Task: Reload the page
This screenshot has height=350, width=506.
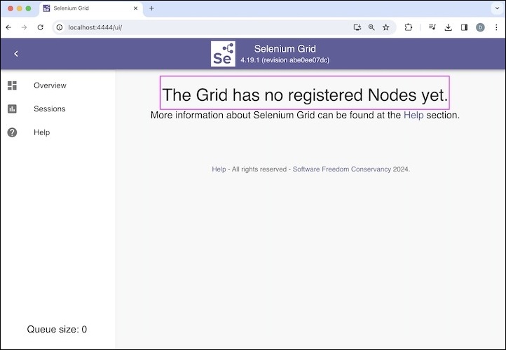Action: tap(41, 27)
